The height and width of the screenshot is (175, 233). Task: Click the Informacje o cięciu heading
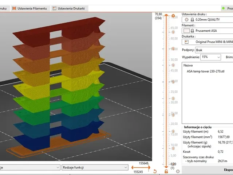click(x=198, y=127)
